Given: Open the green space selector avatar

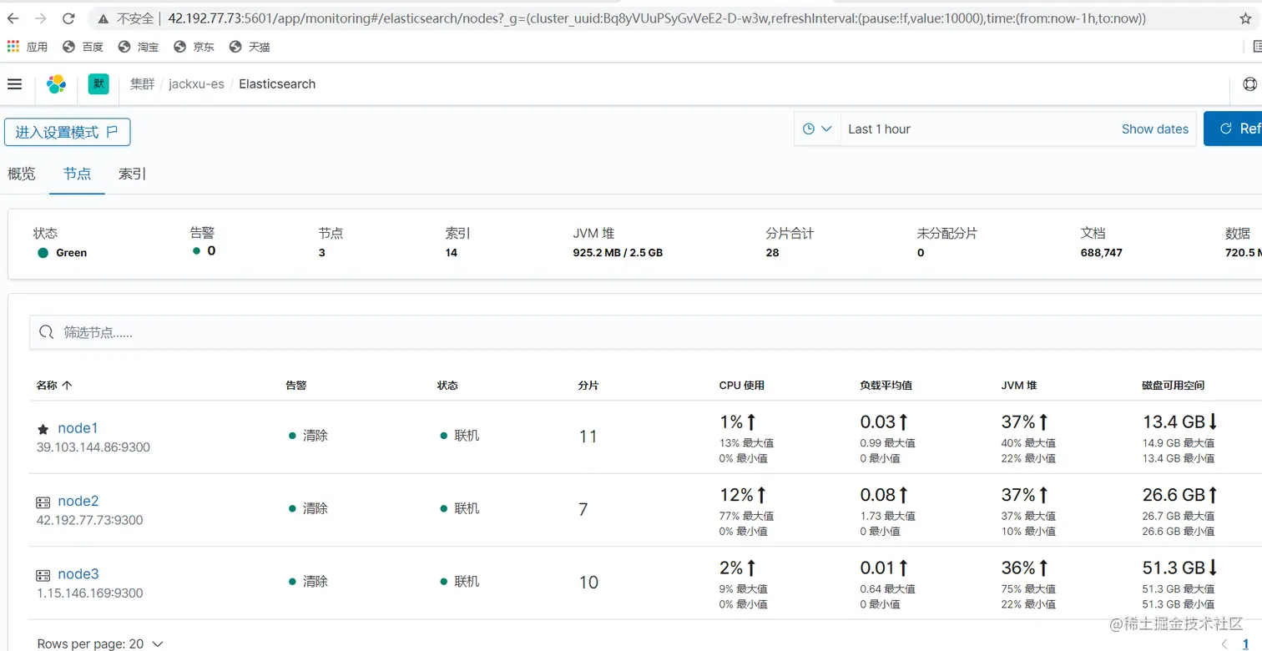Looking at the screenshot, I should 98,83.
